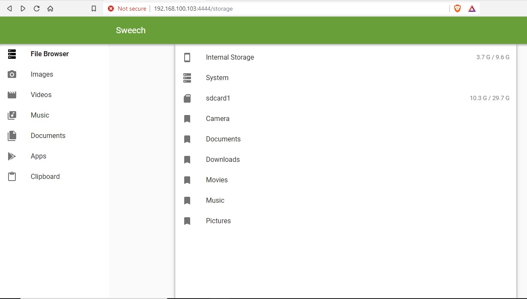The height and width of the screenshot is (299, 527).
Task: Switch to the Videos section
Action: coord(55,95)
